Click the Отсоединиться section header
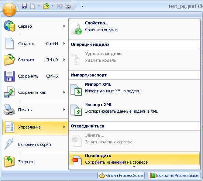 pos(87,126)
